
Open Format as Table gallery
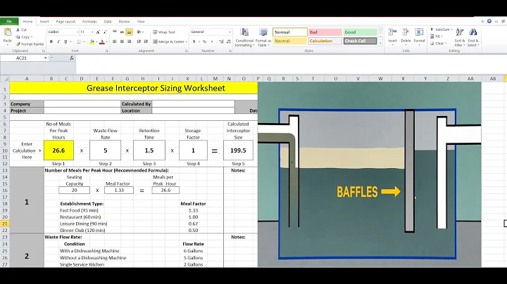pos(263,37)
